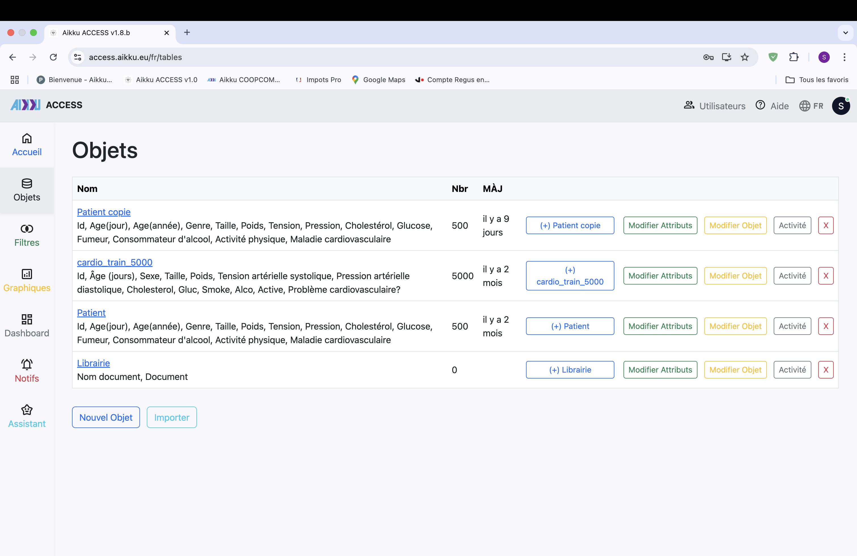Viewport: 857px width, 556px height.
Task: Open the Graphiques chart icon
Action: point(27,274)
